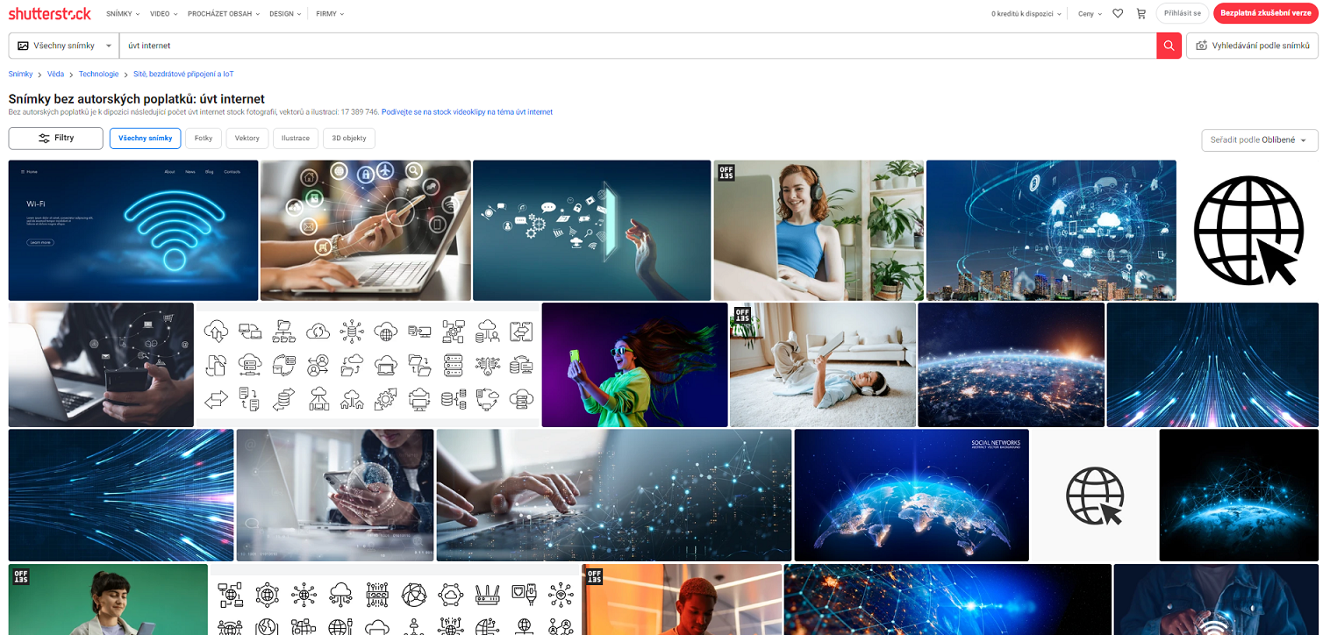Follow the Technologie breadcrumb link
The image size is (1330, 635).
coord(98,74)
